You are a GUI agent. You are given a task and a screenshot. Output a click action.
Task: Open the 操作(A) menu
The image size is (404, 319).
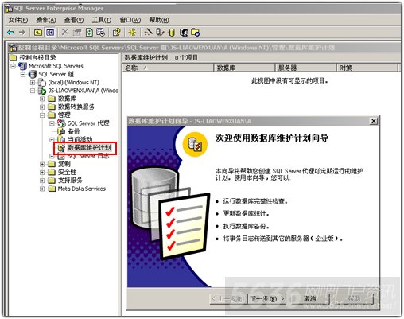point(46,20)
